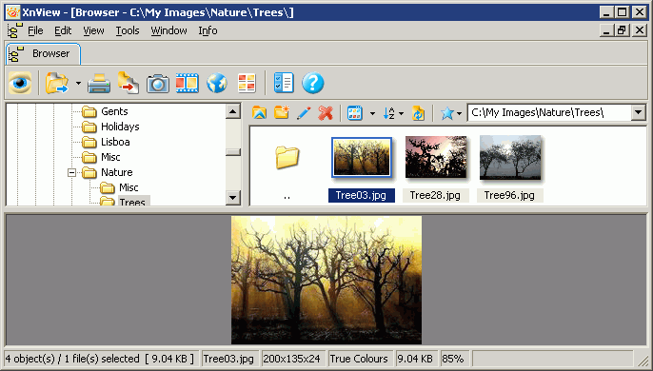This screenshot has width=653, height=371.
Task: Open the Options checklist icon
Action: [x=284, y=83]
